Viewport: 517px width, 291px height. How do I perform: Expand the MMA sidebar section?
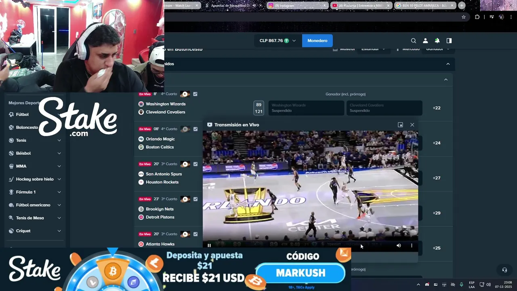tap(59, 166)
